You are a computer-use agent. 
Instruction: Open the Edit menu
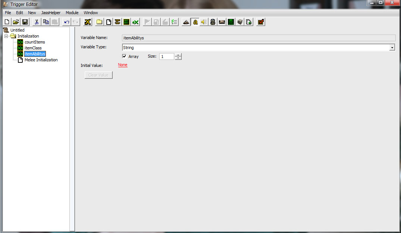coord(19,13)
